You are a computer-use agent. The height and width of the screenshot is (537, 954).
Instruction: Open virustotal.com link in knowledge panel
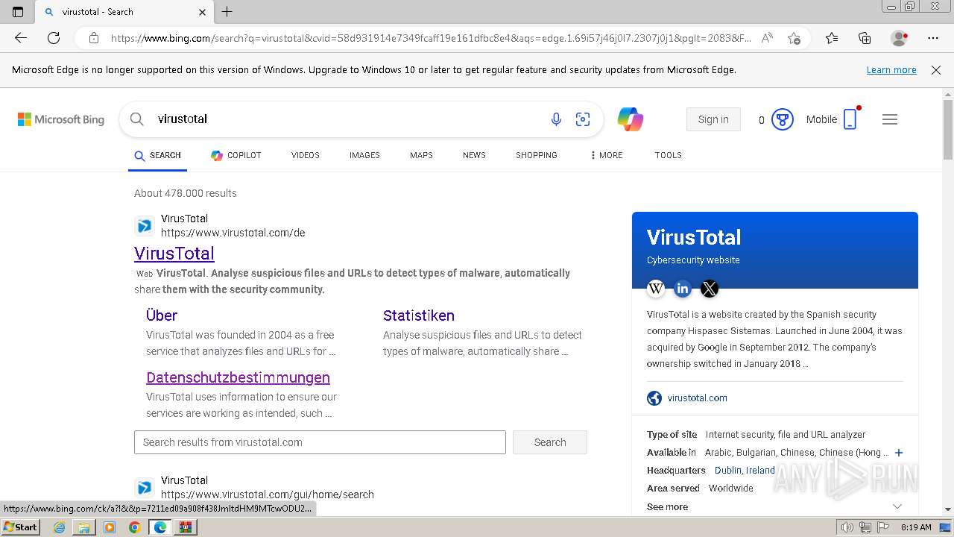[698, 398]
